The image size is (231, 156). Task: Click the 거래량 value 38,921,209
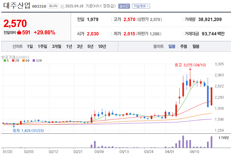[210, 19]
